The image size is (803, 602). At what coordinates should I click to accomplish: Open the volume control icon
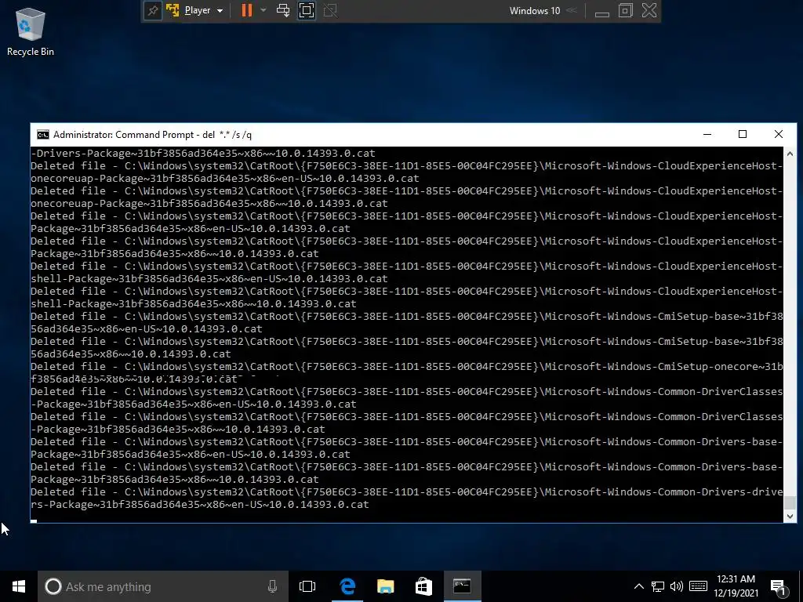(677, 586)
